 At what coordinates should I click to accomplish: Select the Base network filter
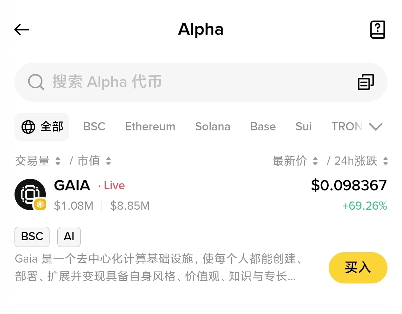pyautogui.click(x=263, y=127)
